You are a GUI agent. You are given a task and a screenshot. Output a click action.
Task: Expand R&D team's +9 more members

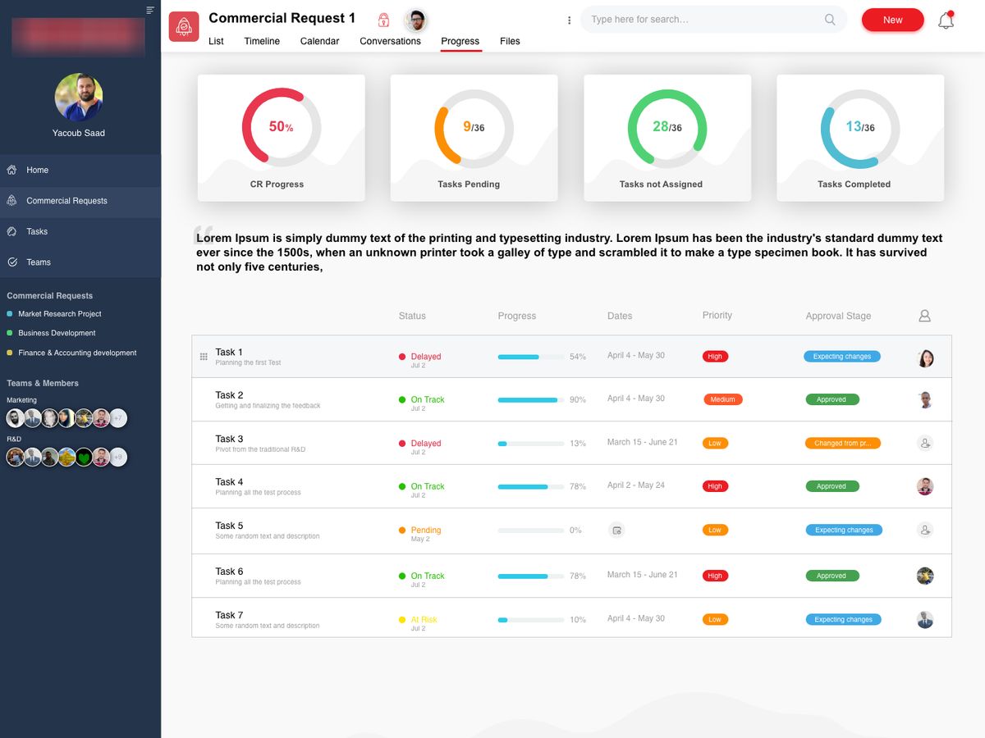(118, 457)
